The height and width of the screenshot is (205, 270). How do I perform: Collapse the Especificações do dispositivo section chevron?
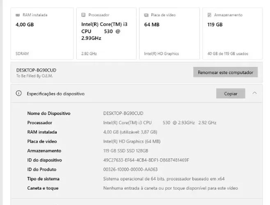254,93
